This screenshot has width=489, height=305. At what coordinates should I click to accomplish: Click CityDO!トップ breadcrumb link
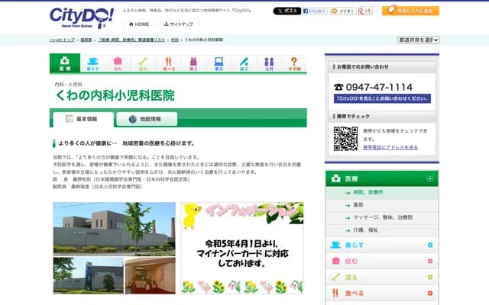click(x=63, y=40)
